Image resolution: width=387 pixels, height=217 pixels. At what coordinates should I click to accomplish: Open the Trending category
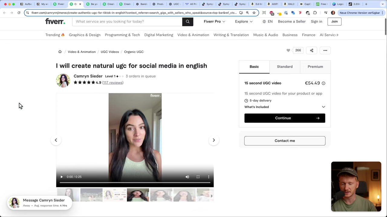pos(55,35)
